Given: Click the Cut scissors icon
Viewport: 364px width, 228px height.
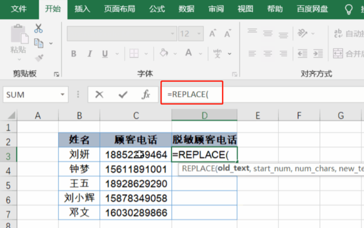Looking at the screenshot, I should 38,28.
